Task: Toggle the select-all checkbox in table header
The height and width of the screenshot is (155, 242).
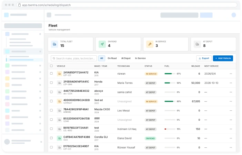Action: click(51, 66)
